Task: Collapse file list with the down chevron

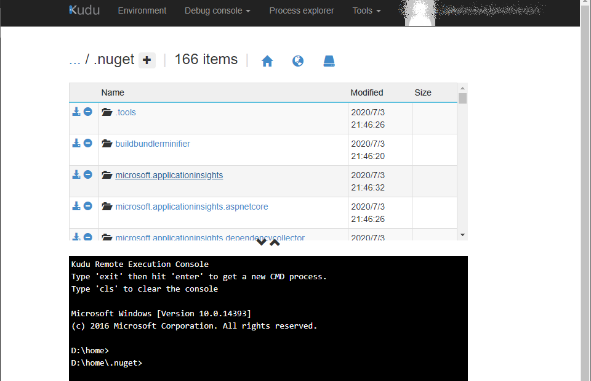Action: click(x=261, y=242)
